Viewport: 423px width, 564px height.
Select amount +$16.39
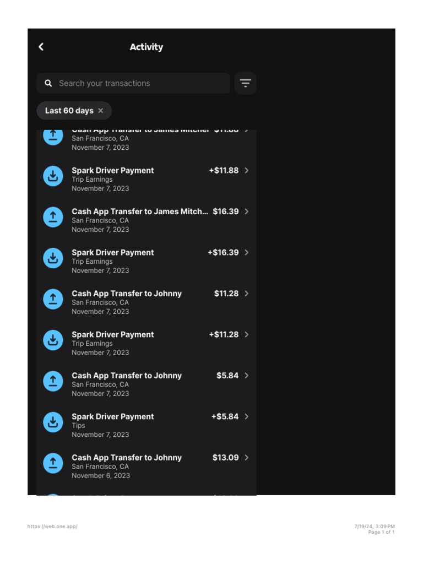223,252
